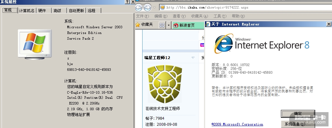Click the text 物理地址扩展
Viewport: 332px width, 128px height.
coord(78,114)
